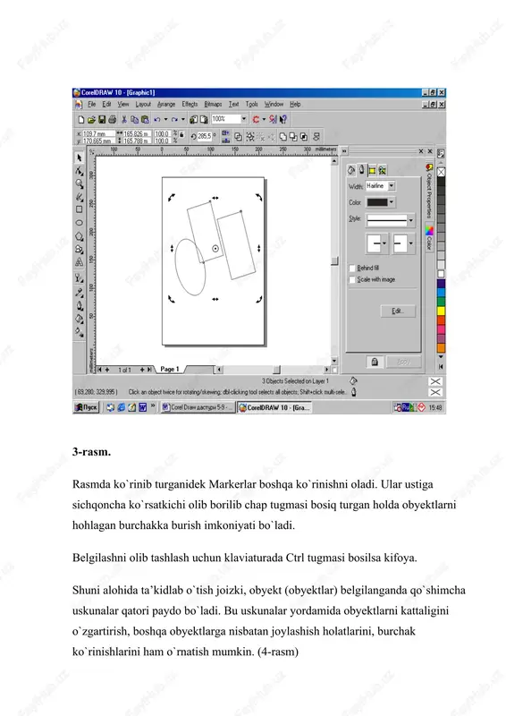Screen dimensions: 506x716
Task: Select the Ellipse tool
Action: [x=80, y=223]
